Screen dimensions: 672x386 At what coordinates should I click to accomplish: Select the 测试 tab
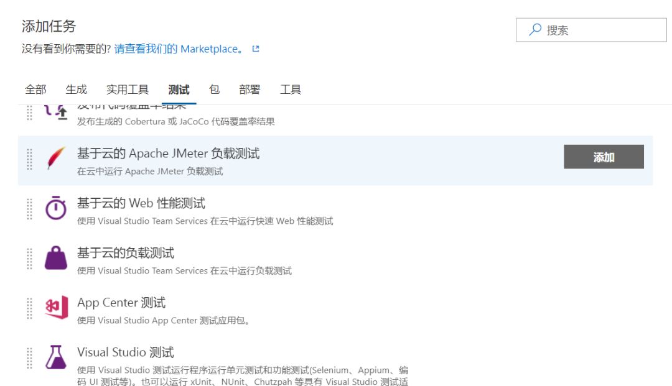(179, 90)
